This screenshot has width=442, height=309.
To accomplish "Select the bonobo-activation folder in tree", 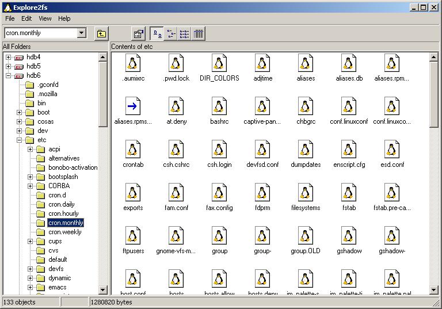I will pos(73,168).
